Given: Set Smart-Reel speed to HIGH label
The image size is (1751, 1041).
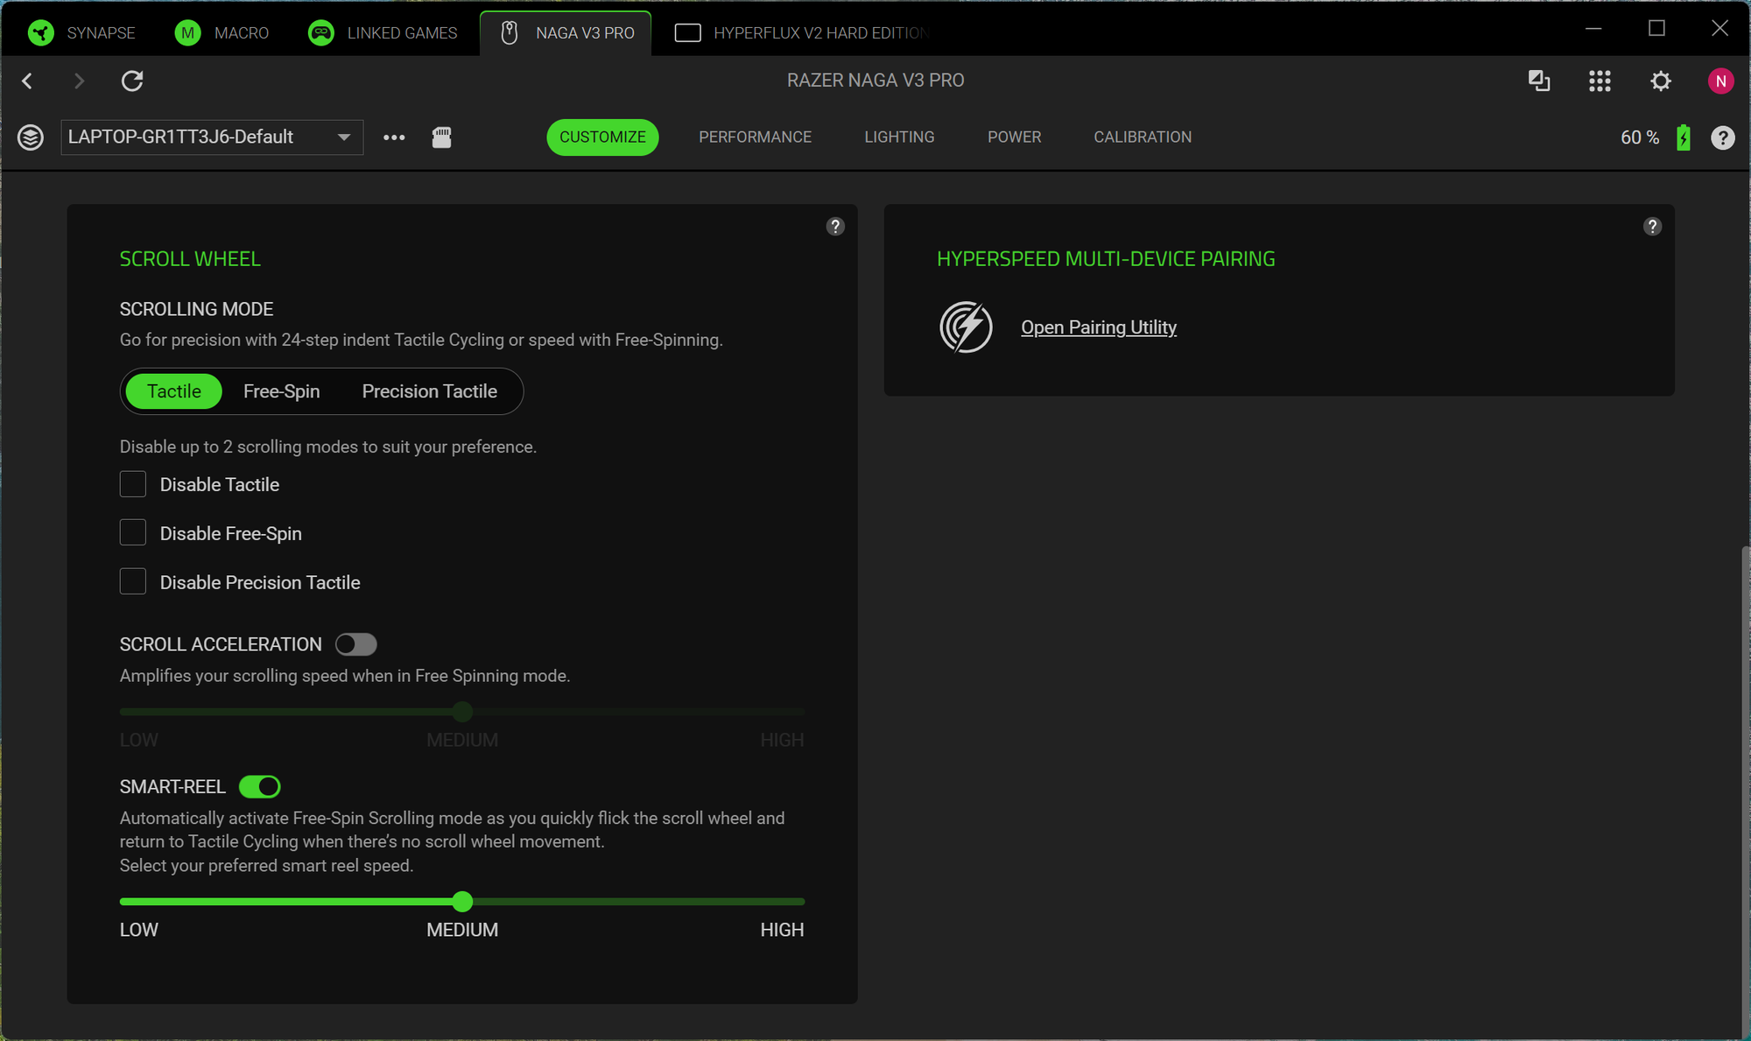Looking at the screenshot, I should tap(782, 930).
